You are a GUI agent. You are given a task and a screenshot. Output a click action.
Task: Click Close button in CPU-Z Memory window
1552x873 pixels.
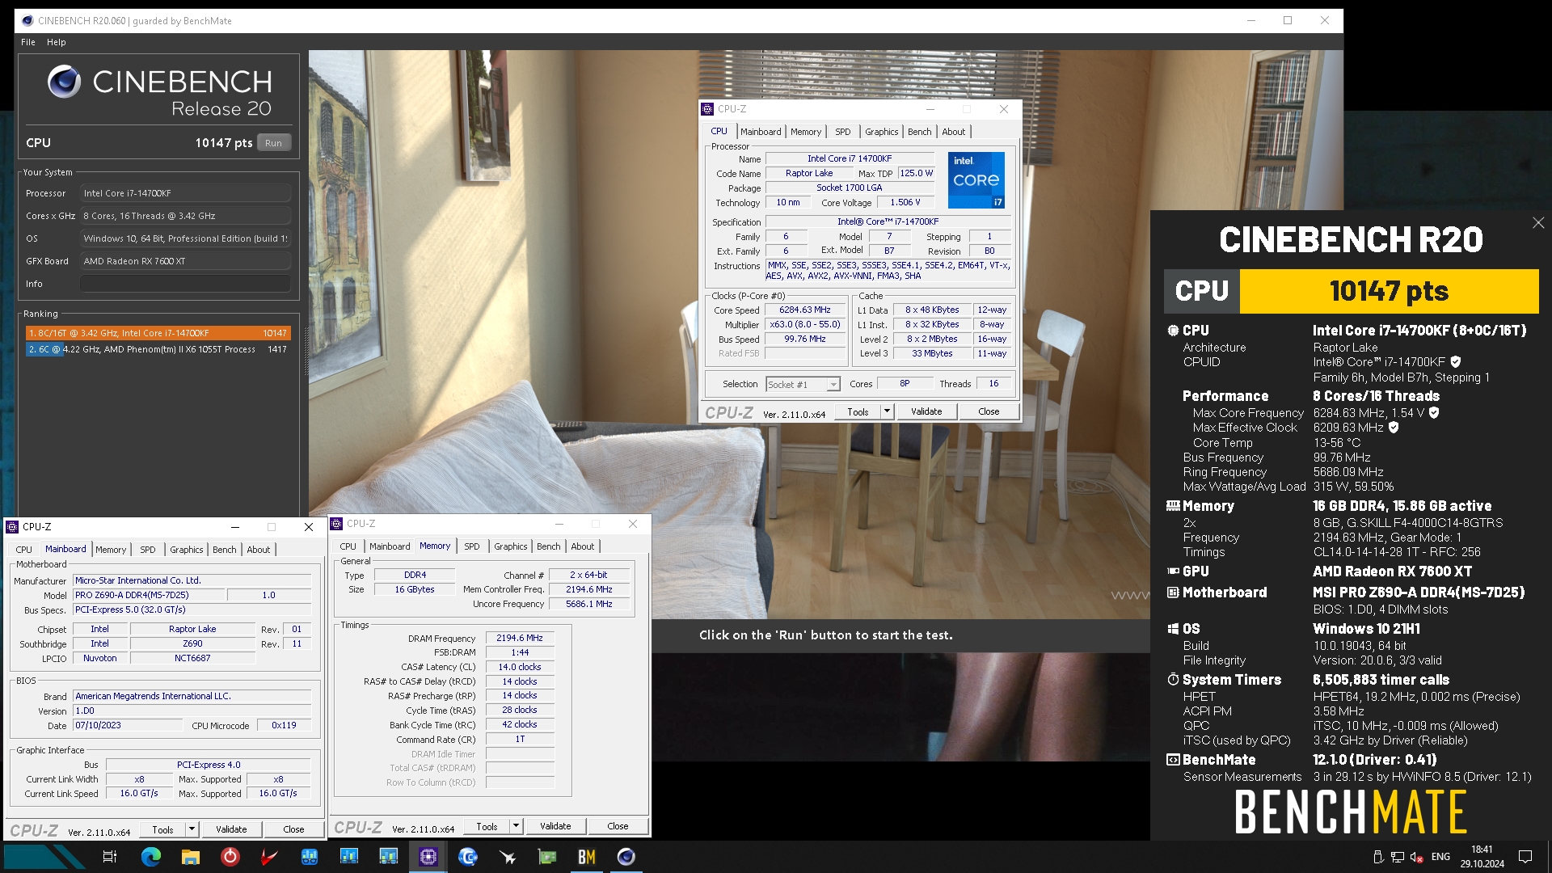tap(618, 826)
